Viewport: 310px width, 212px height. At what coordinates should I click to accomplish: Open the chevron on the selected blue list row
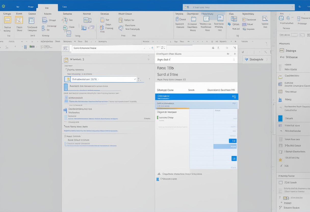(234, 97)
